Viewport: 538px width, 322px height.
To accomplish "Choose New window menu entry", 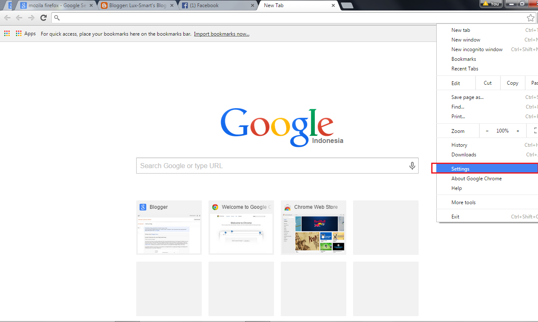I will [x=488, y=40].
